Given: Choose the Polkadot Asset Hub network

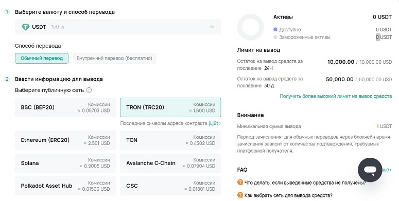Looking at the screenshot, I should coord(65,186).
